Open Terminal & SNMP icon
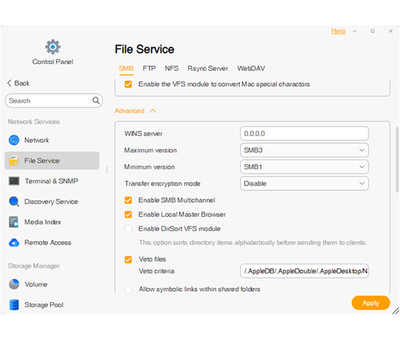400x340 pixels. pos(14,181)
